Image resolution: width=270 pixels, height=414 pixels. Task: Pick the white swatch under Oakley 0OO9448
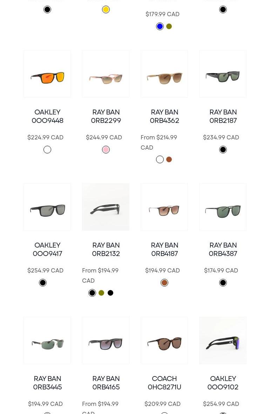tap(47, 150)
